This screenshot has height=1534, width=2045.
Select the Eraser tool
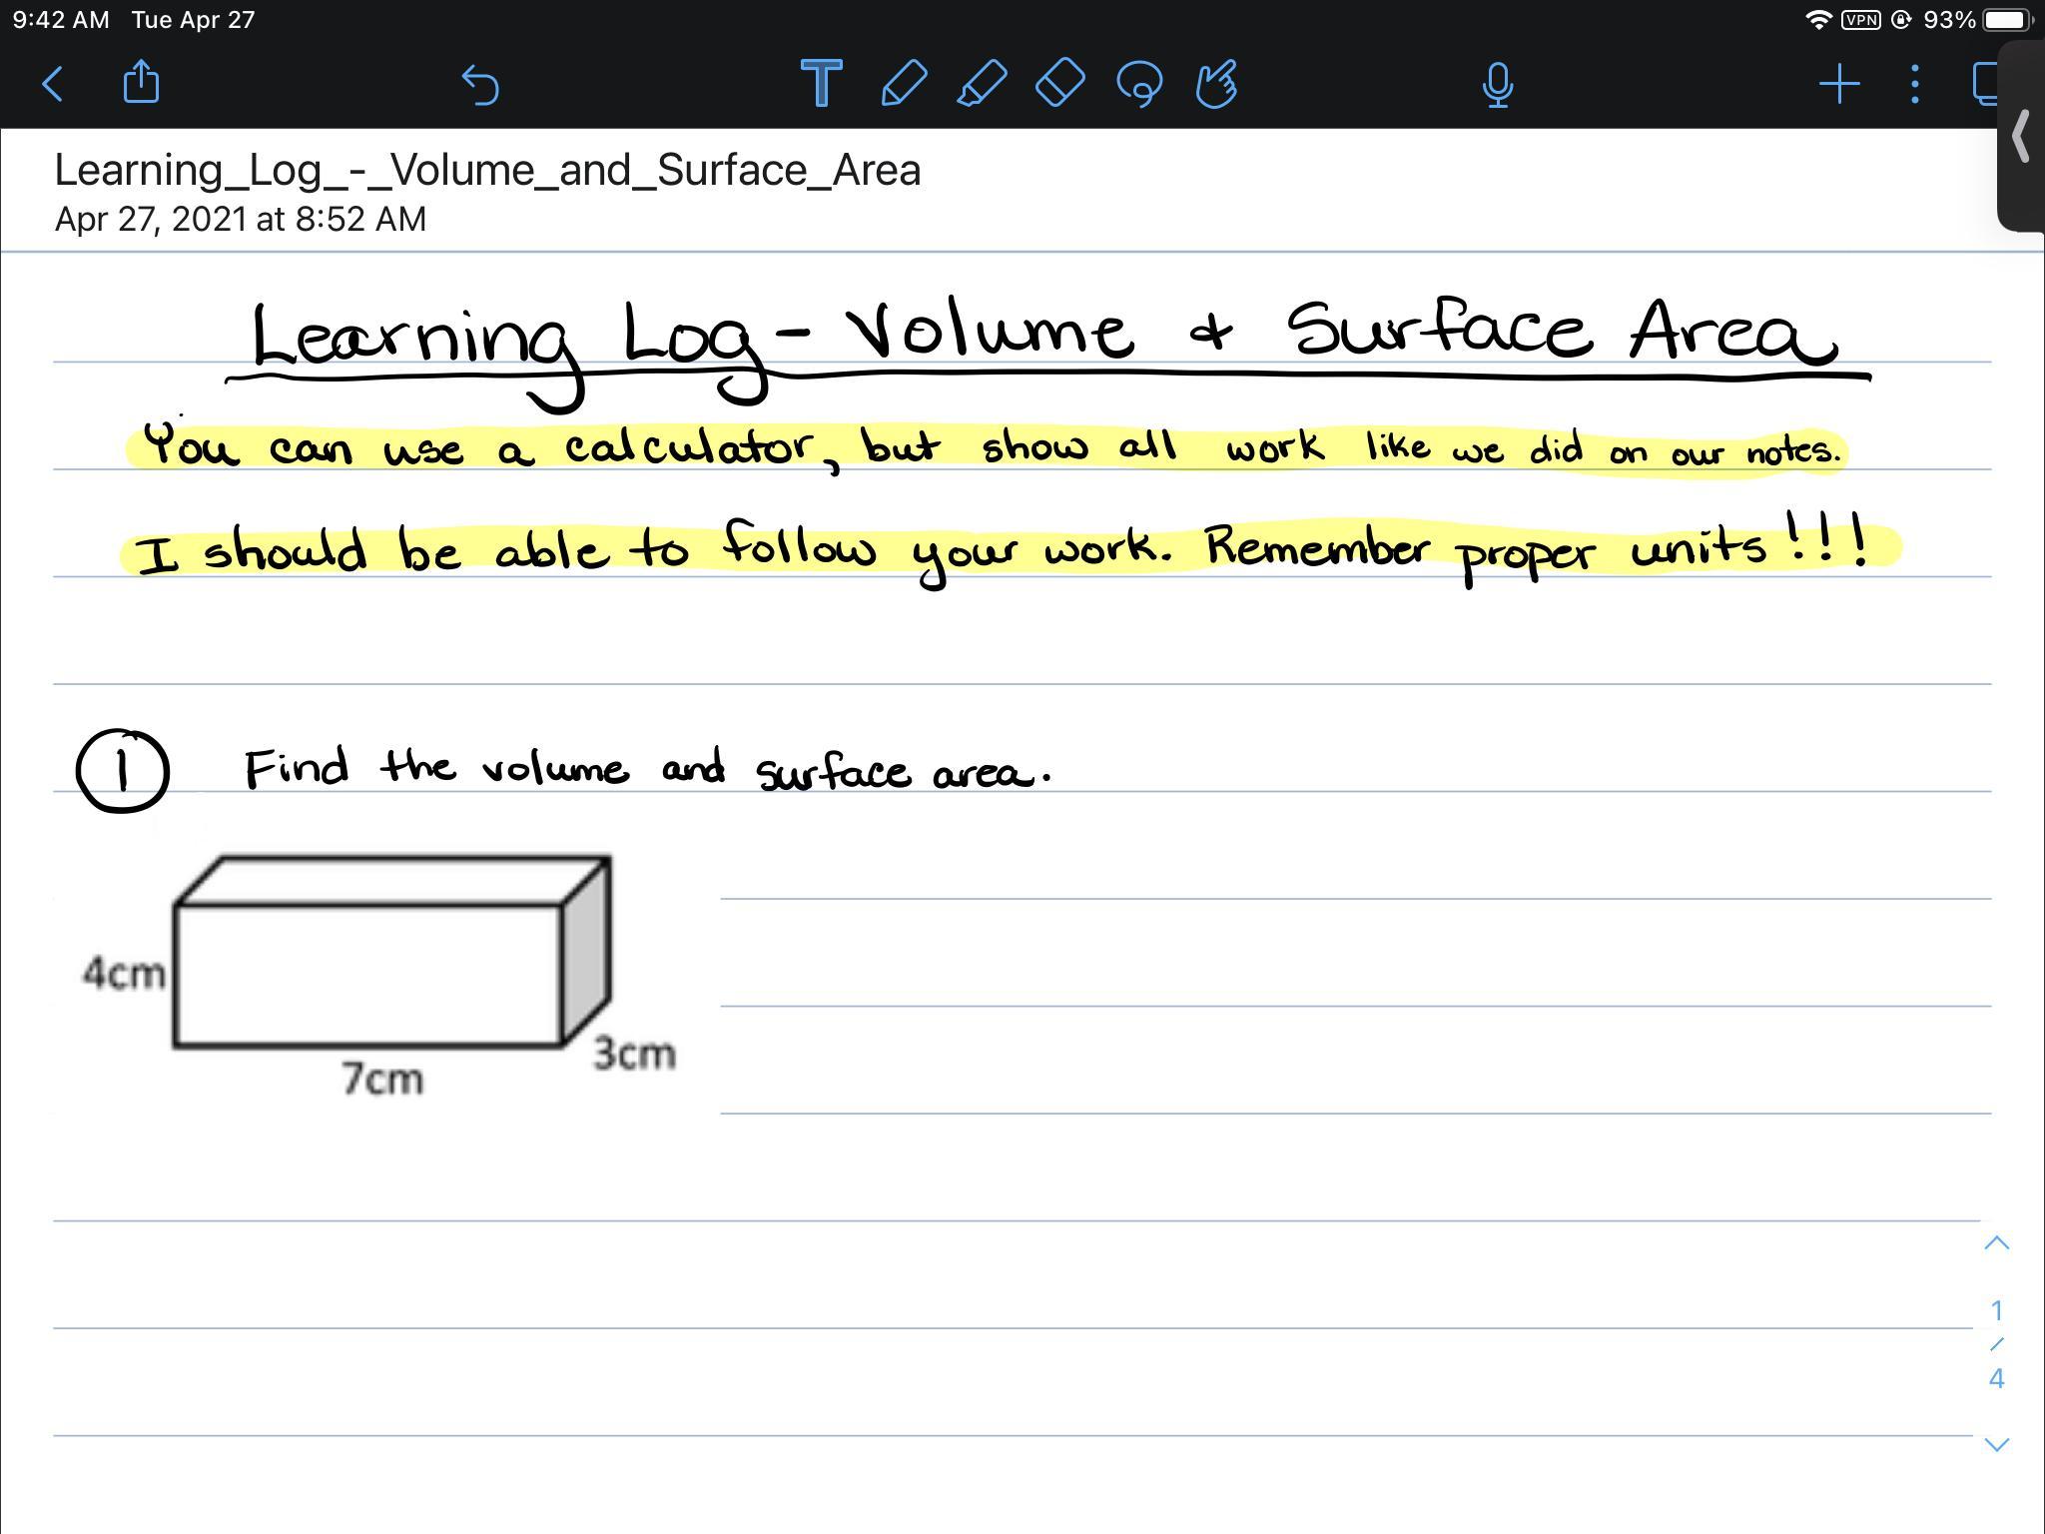(x=1060, y=83)
